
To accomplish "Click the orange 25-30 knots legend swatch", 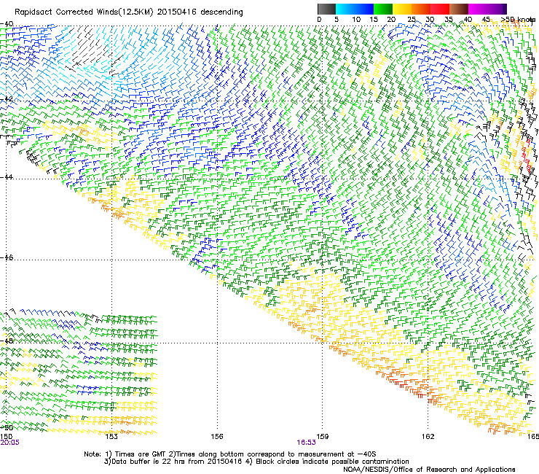I will (421, 9).
